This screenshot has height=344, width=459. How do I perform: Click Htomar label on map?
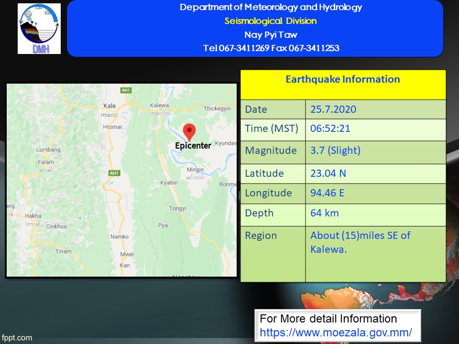[x=112, y=127]
